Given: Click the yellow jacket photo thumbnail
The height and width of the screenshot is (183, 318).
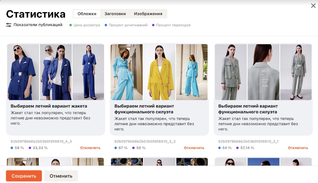Looking at the screenshot, I should 159,72.
